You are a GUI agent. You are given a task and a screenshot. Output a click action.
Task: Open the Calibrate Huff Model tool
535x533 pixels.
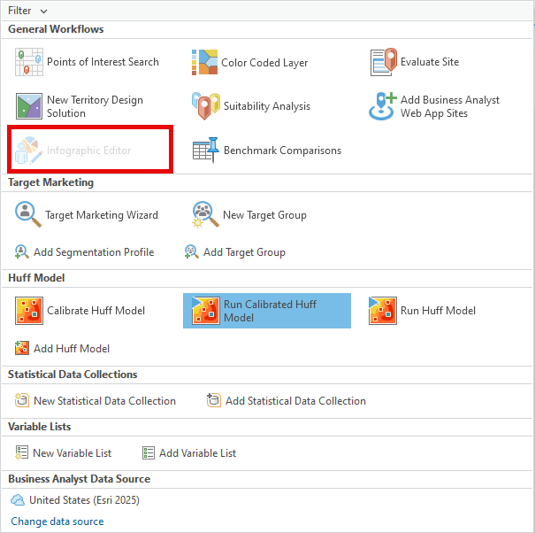tap(29, 311)
